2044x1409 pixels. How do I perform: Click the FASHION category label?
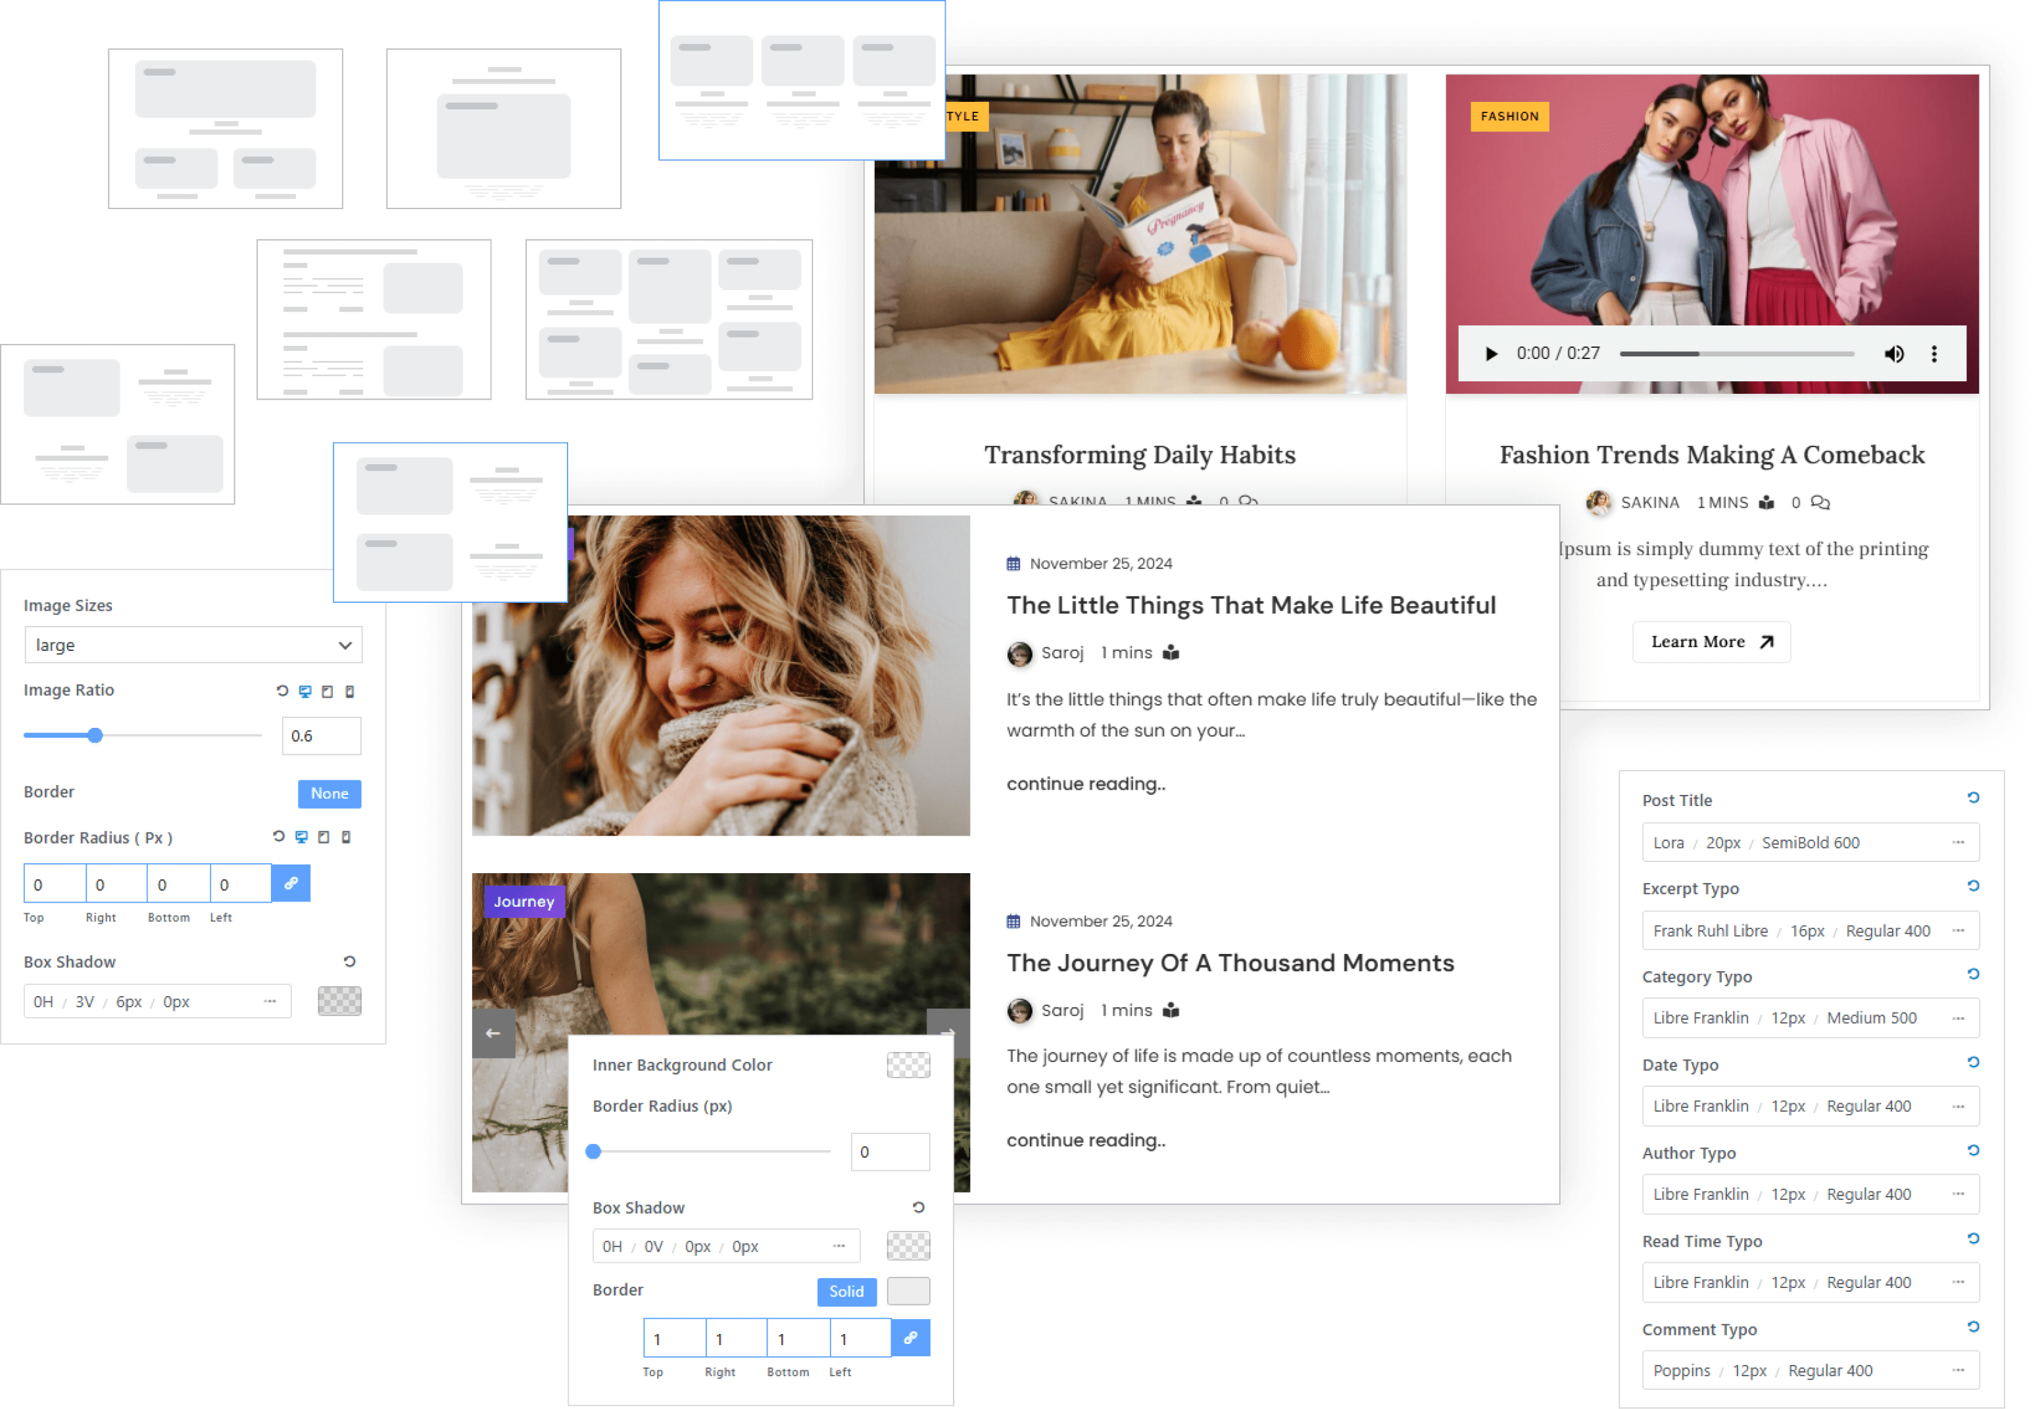pyautogui.click(x=1509, y=116)
